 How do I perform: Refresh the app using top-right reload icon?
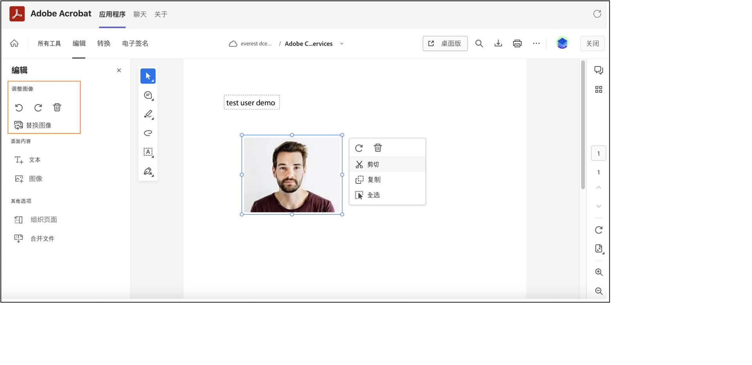597,14
